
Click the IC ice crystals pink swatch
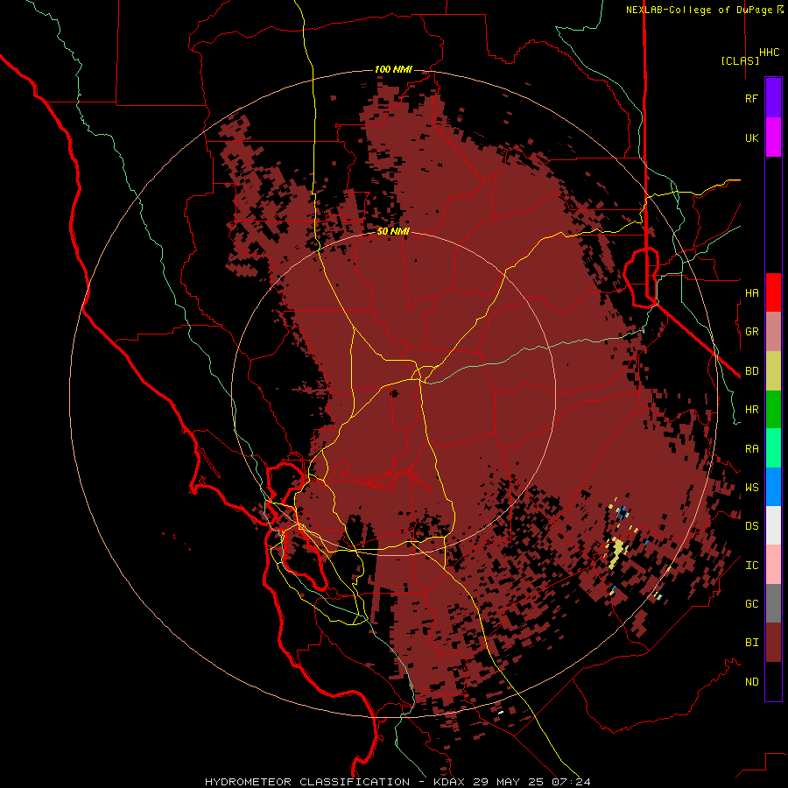point(773,565)
